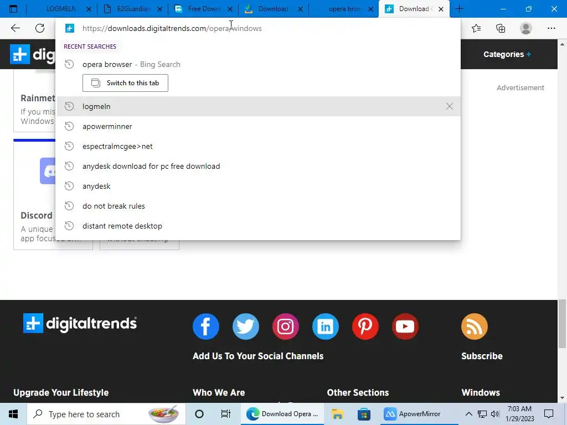Open network status tray icon
The image size is (567, 425).
[x=482, y=414]
